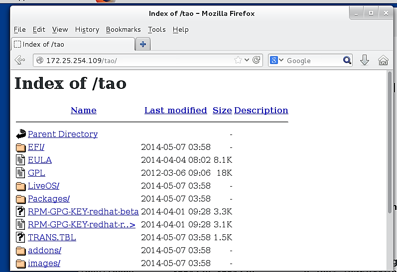The height and width of the screenshot is (272, 397).
Task: Open the Edit menu
Action: point(39,29)
